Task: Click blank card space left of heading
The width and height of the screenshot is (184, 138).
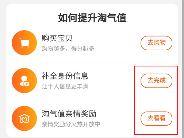Action: point(31,18)
